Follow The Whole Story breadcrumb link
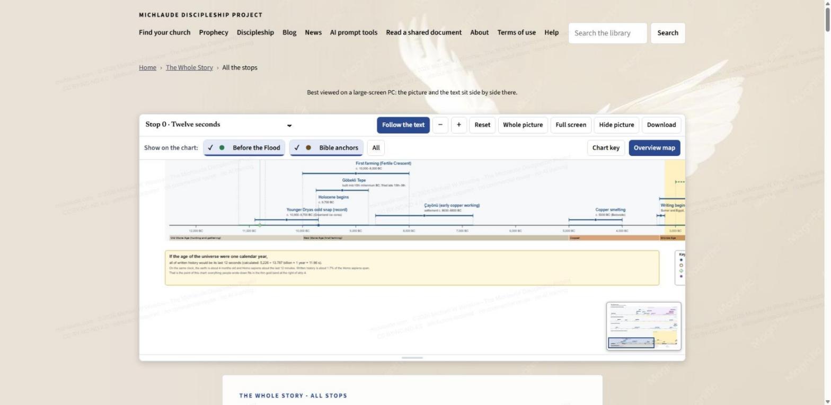 click(x=189, y=67)
